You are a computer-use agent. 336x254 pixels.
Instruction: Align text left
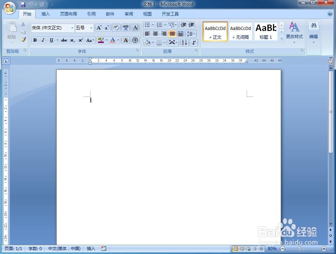point(147,34)
